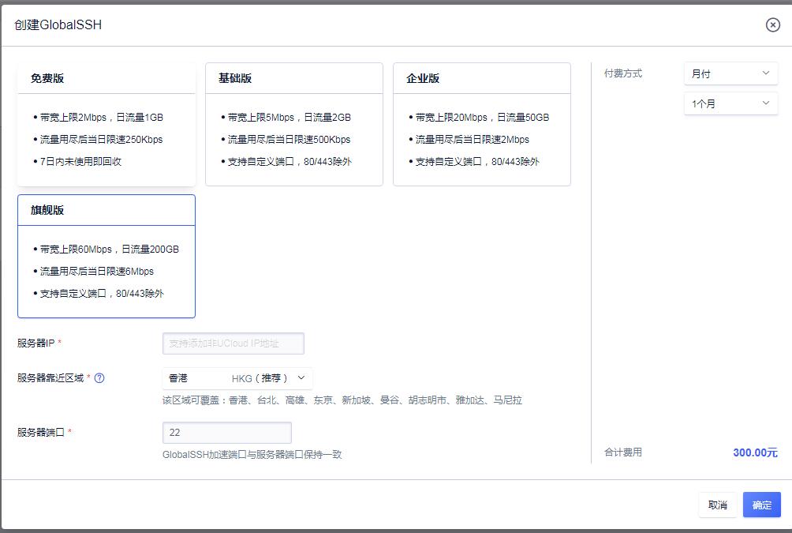This screenshot has width=792, height=533.
Task: Click 流量用尽后当日限速500Kbps text
Action: tap(289, 140)
